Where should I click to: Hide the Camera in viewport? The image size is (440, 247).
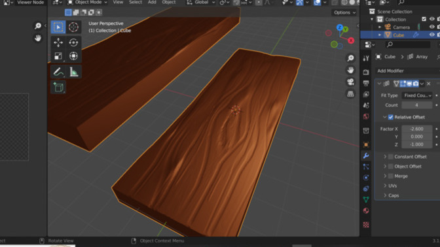click(432, 27)
